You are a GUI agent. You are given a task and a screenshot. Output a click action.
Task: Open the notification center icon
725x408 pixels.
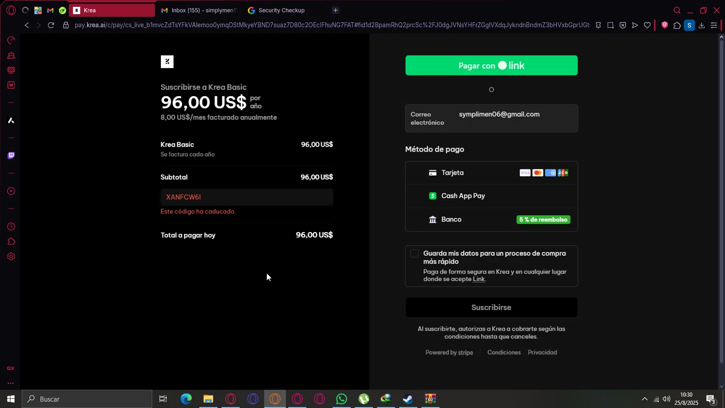click(711, 399)
